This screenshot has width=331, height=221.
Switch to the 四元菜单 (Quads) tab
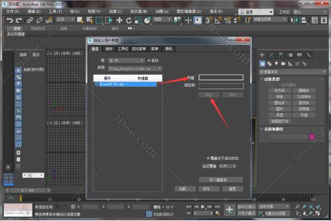(x=139, y=49)
